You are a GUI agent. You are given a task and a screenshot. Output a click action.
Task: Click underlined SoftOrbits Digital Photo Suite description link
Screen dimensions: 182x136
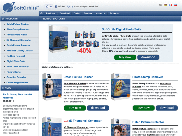(x=116, y=36)
